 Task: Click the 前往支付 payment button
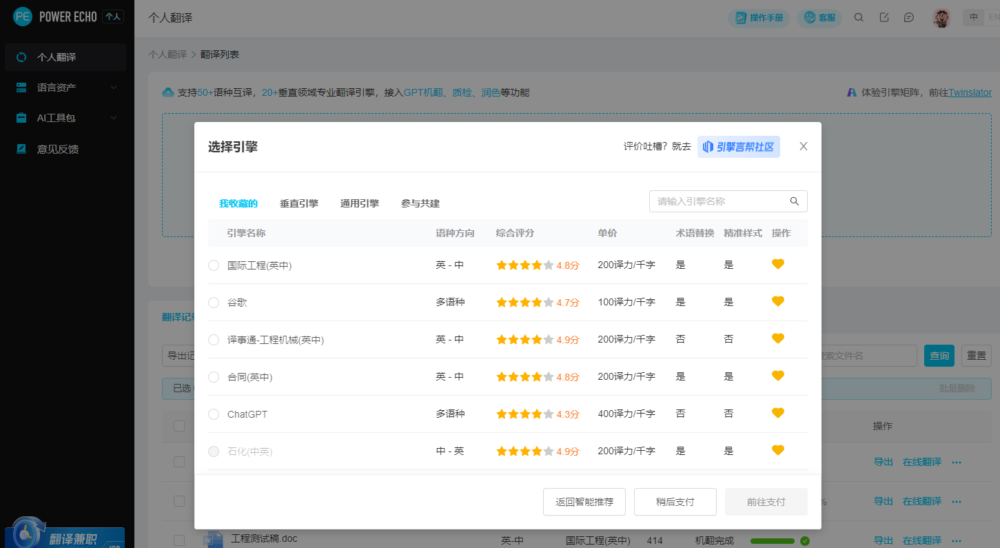click(x=766, y=502)
